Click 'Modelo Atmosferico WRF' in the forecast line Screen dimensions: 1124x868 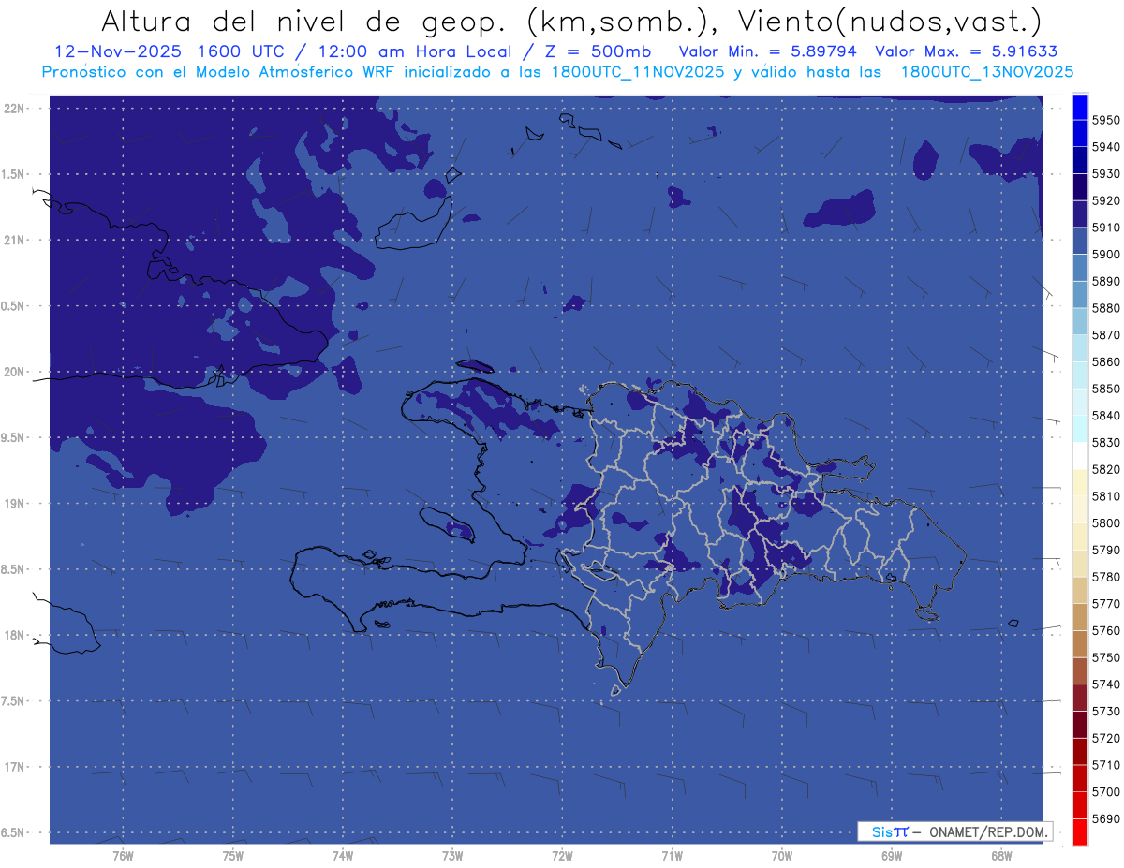point(305,72)
